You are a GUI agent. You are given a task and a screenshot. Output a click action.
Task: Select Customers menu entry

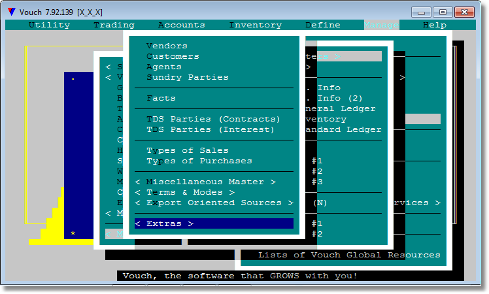click(173, 56)
